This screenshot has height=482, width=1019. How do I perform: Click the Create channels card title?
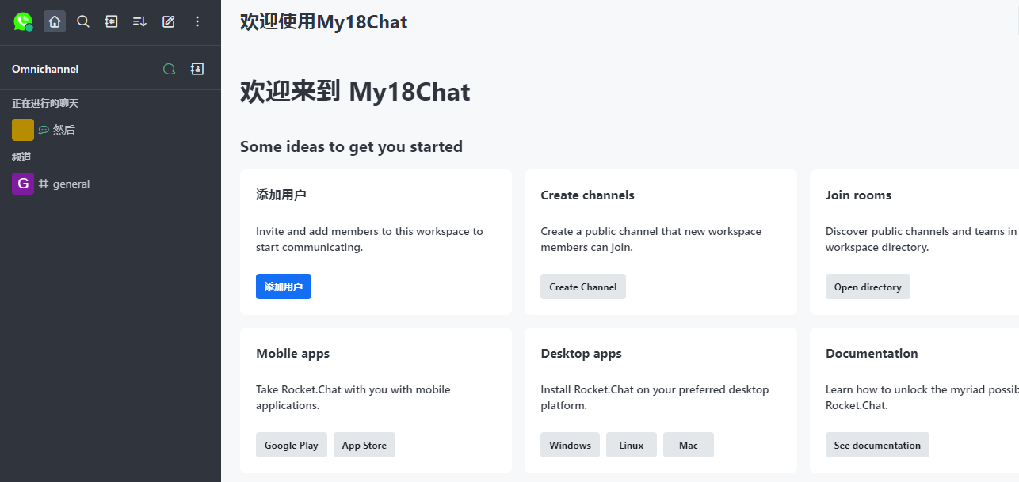pyautogui.click(x=587, y=195)
